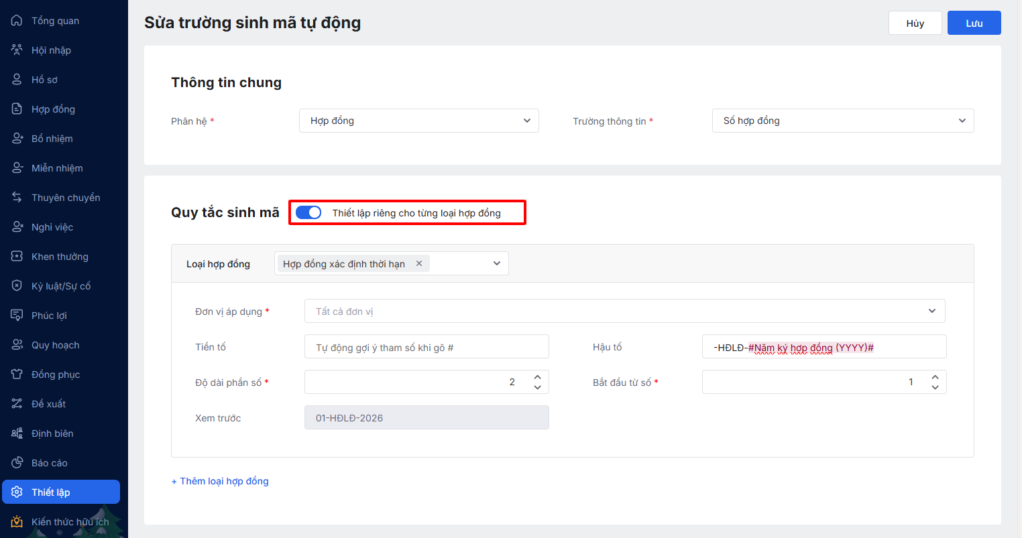Image resolution: width=1022 pixels, height=538 pixels.
Task: Click the Khen thưởng icon
Action: pyautogui.click(x=17, y=257)
